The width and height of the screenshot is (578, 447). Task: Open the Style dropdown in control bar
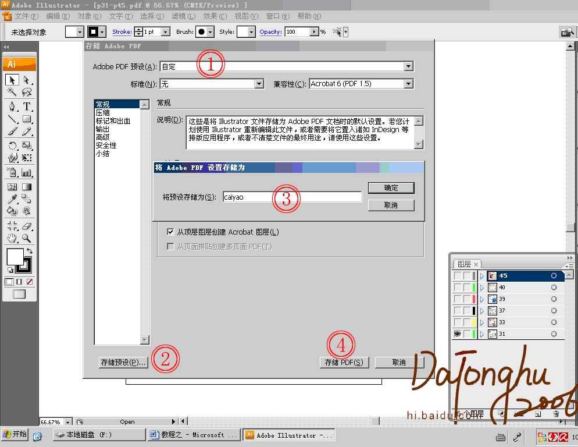tap(251, 32)
